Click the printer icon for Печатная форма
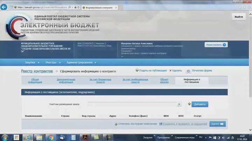This screenshot has width=252, height=141. click(188, 71)
